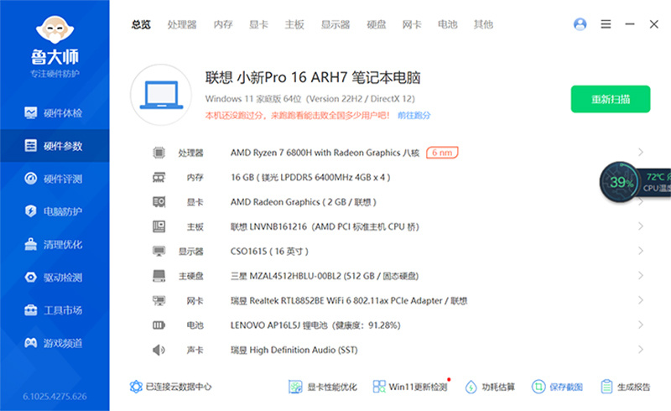Click CSO1615 display text
Image resolution: width=671 pixels, height=411 pixels.
[x=269, y=252]
